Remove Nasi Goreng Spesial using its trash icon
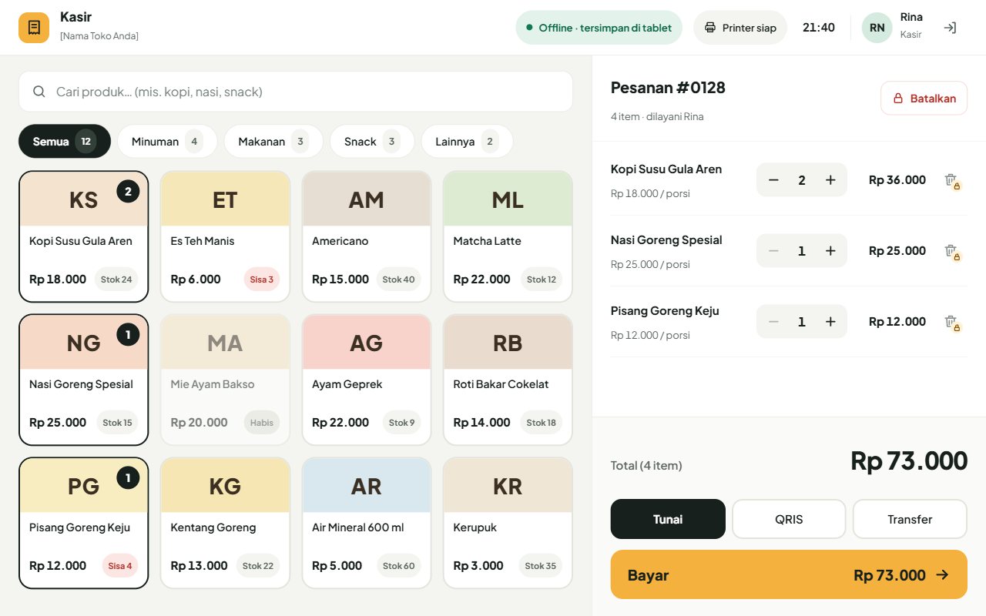The width and height of the screenshot is (986, 616). point(952,251)
